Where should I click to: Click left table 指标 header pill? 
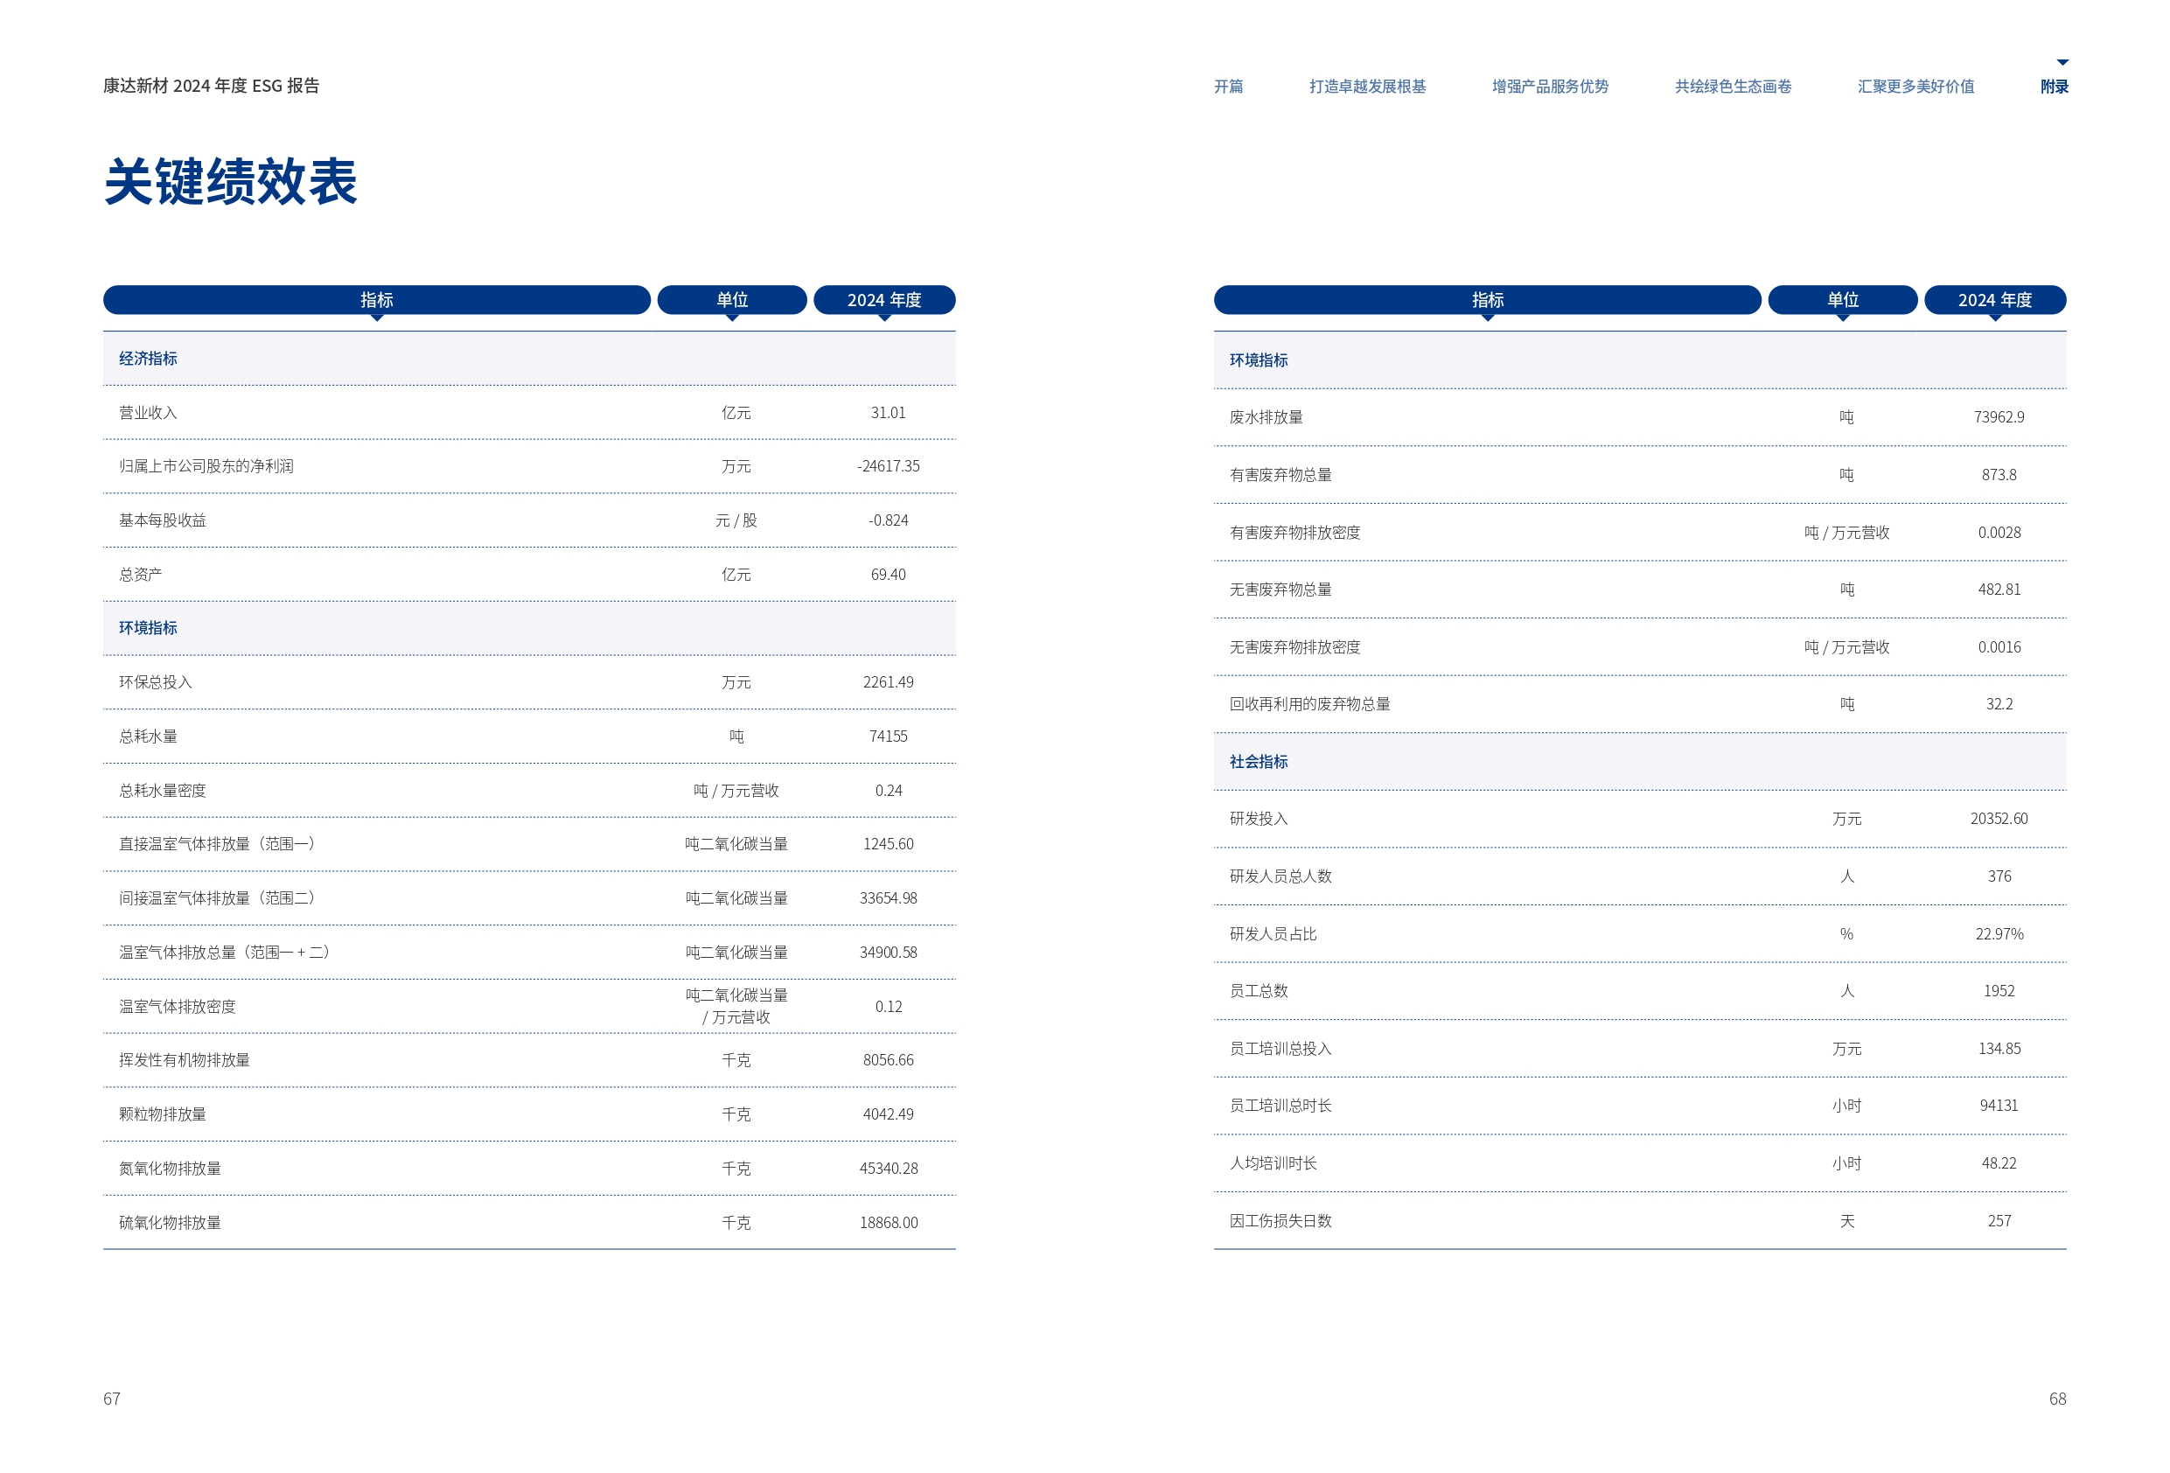tap(376, 300)
